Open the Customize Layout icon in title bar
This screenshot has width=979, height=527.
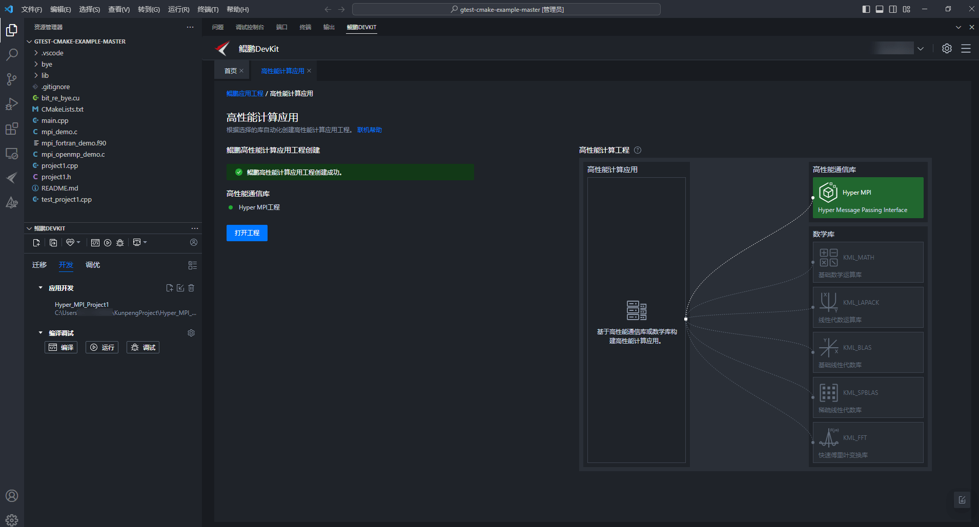[907, 9]
